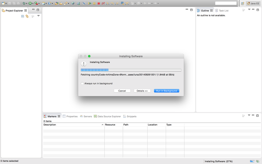
Task: Click the Step Return icon
Action: 117,3
